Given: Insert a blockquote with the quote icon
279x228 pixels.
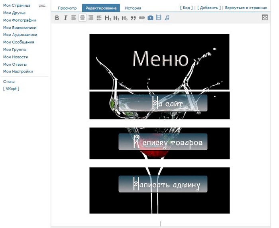Looking at the screenshot, I should [133, 18].
